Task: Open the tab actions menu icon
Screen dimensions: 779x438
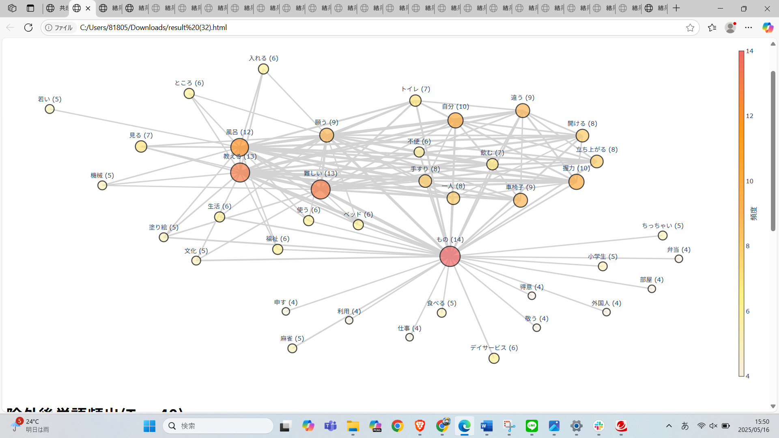Action: tap(30, 8)
